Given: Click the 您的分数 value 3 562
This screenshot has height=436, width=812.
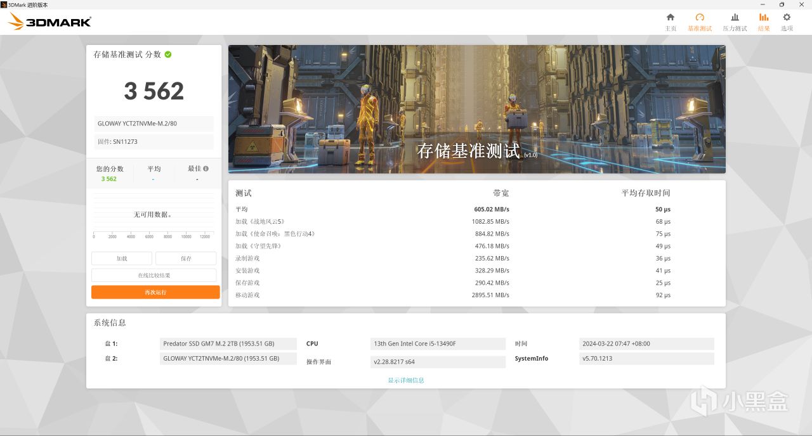Looking at the screenshot, I should click(x=109, y=179).
